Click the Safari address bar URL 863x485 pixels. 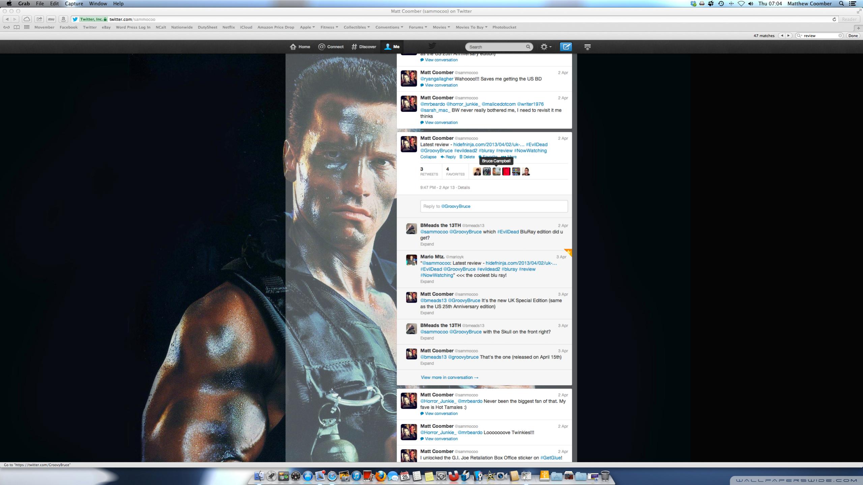(x=132, y=19)
